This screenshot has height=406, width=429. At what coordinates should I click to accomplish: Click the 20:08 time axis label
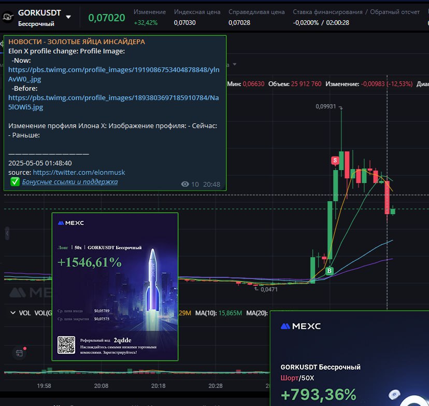pyautogui.click(x=101, y=386)
